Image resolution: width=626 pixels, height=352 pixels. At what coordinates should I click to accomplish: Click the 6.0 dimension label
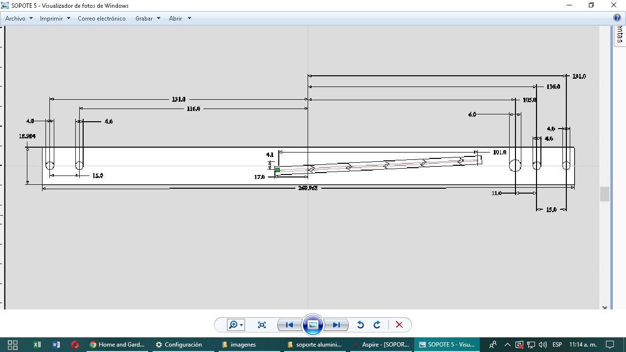pyautogui.click(x=472, y=115)
